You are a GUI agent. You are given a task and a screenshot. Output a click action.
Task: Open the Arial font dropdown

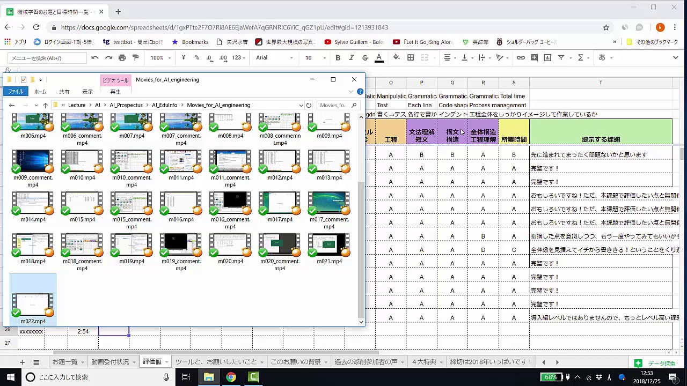(x=274, y=58)
